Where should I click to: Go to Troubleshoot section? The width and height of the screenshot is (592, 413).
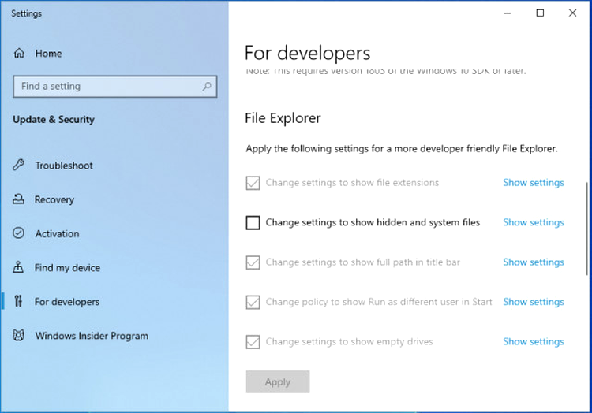click(x=64, y=166)
